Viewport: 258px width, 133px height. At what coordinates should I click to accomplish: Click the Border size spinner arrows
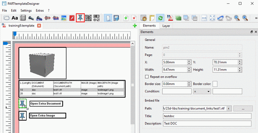click(189, 84)
